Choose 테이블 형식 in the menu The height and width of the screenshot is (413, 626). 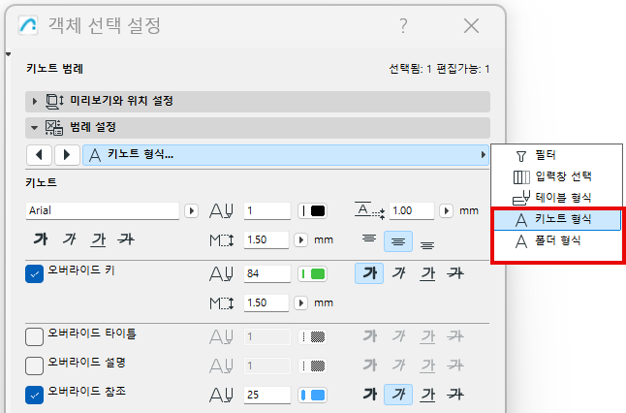pos(556,198)
